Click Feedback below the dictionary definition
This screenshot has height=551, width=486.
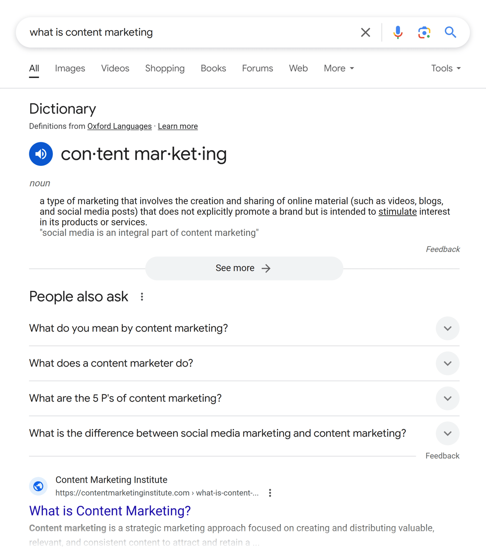(442, 249)
